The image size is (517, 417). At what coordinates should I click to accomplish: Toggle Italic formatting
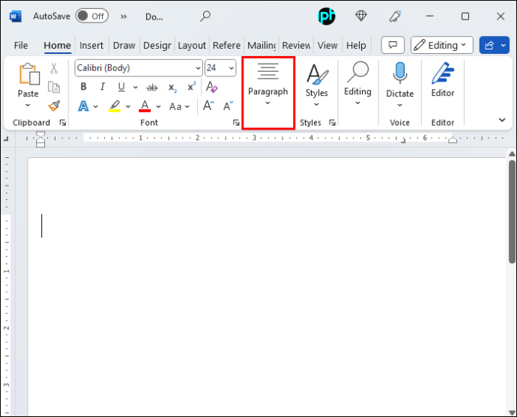click(x=103, y=87)
